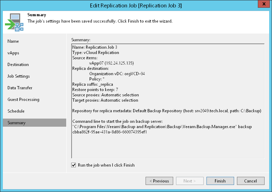Screen dimensions: 272x192
Task: Click the Veeam.Backup.Manager.exe command line text
Action: [162, 126]
